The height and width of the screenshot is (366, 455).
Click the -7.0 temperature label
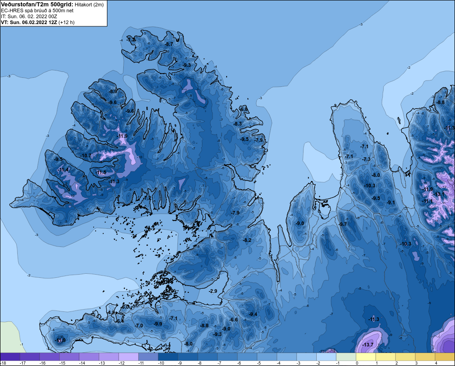(139, 326)
